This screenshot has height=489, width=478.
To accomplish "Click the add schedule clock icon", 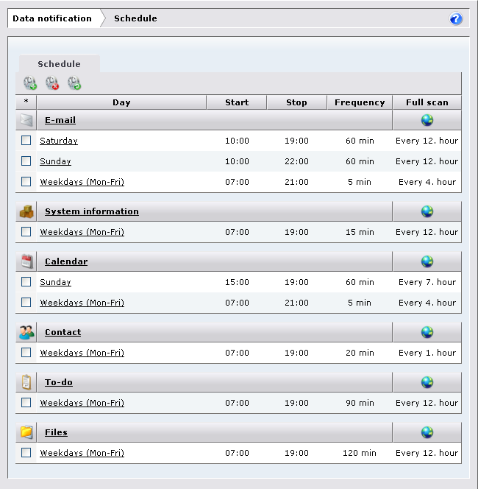I will click(x=30, y=84).
